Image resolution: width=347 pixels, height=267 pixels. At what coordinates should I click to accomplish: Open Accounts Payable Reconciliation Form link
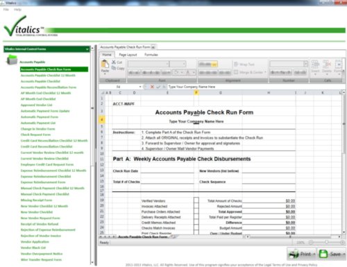[x=49, y=87]
